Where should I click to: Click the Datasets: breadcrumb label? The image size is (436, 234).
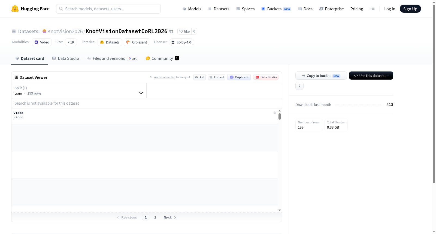[x=29, y=31]
